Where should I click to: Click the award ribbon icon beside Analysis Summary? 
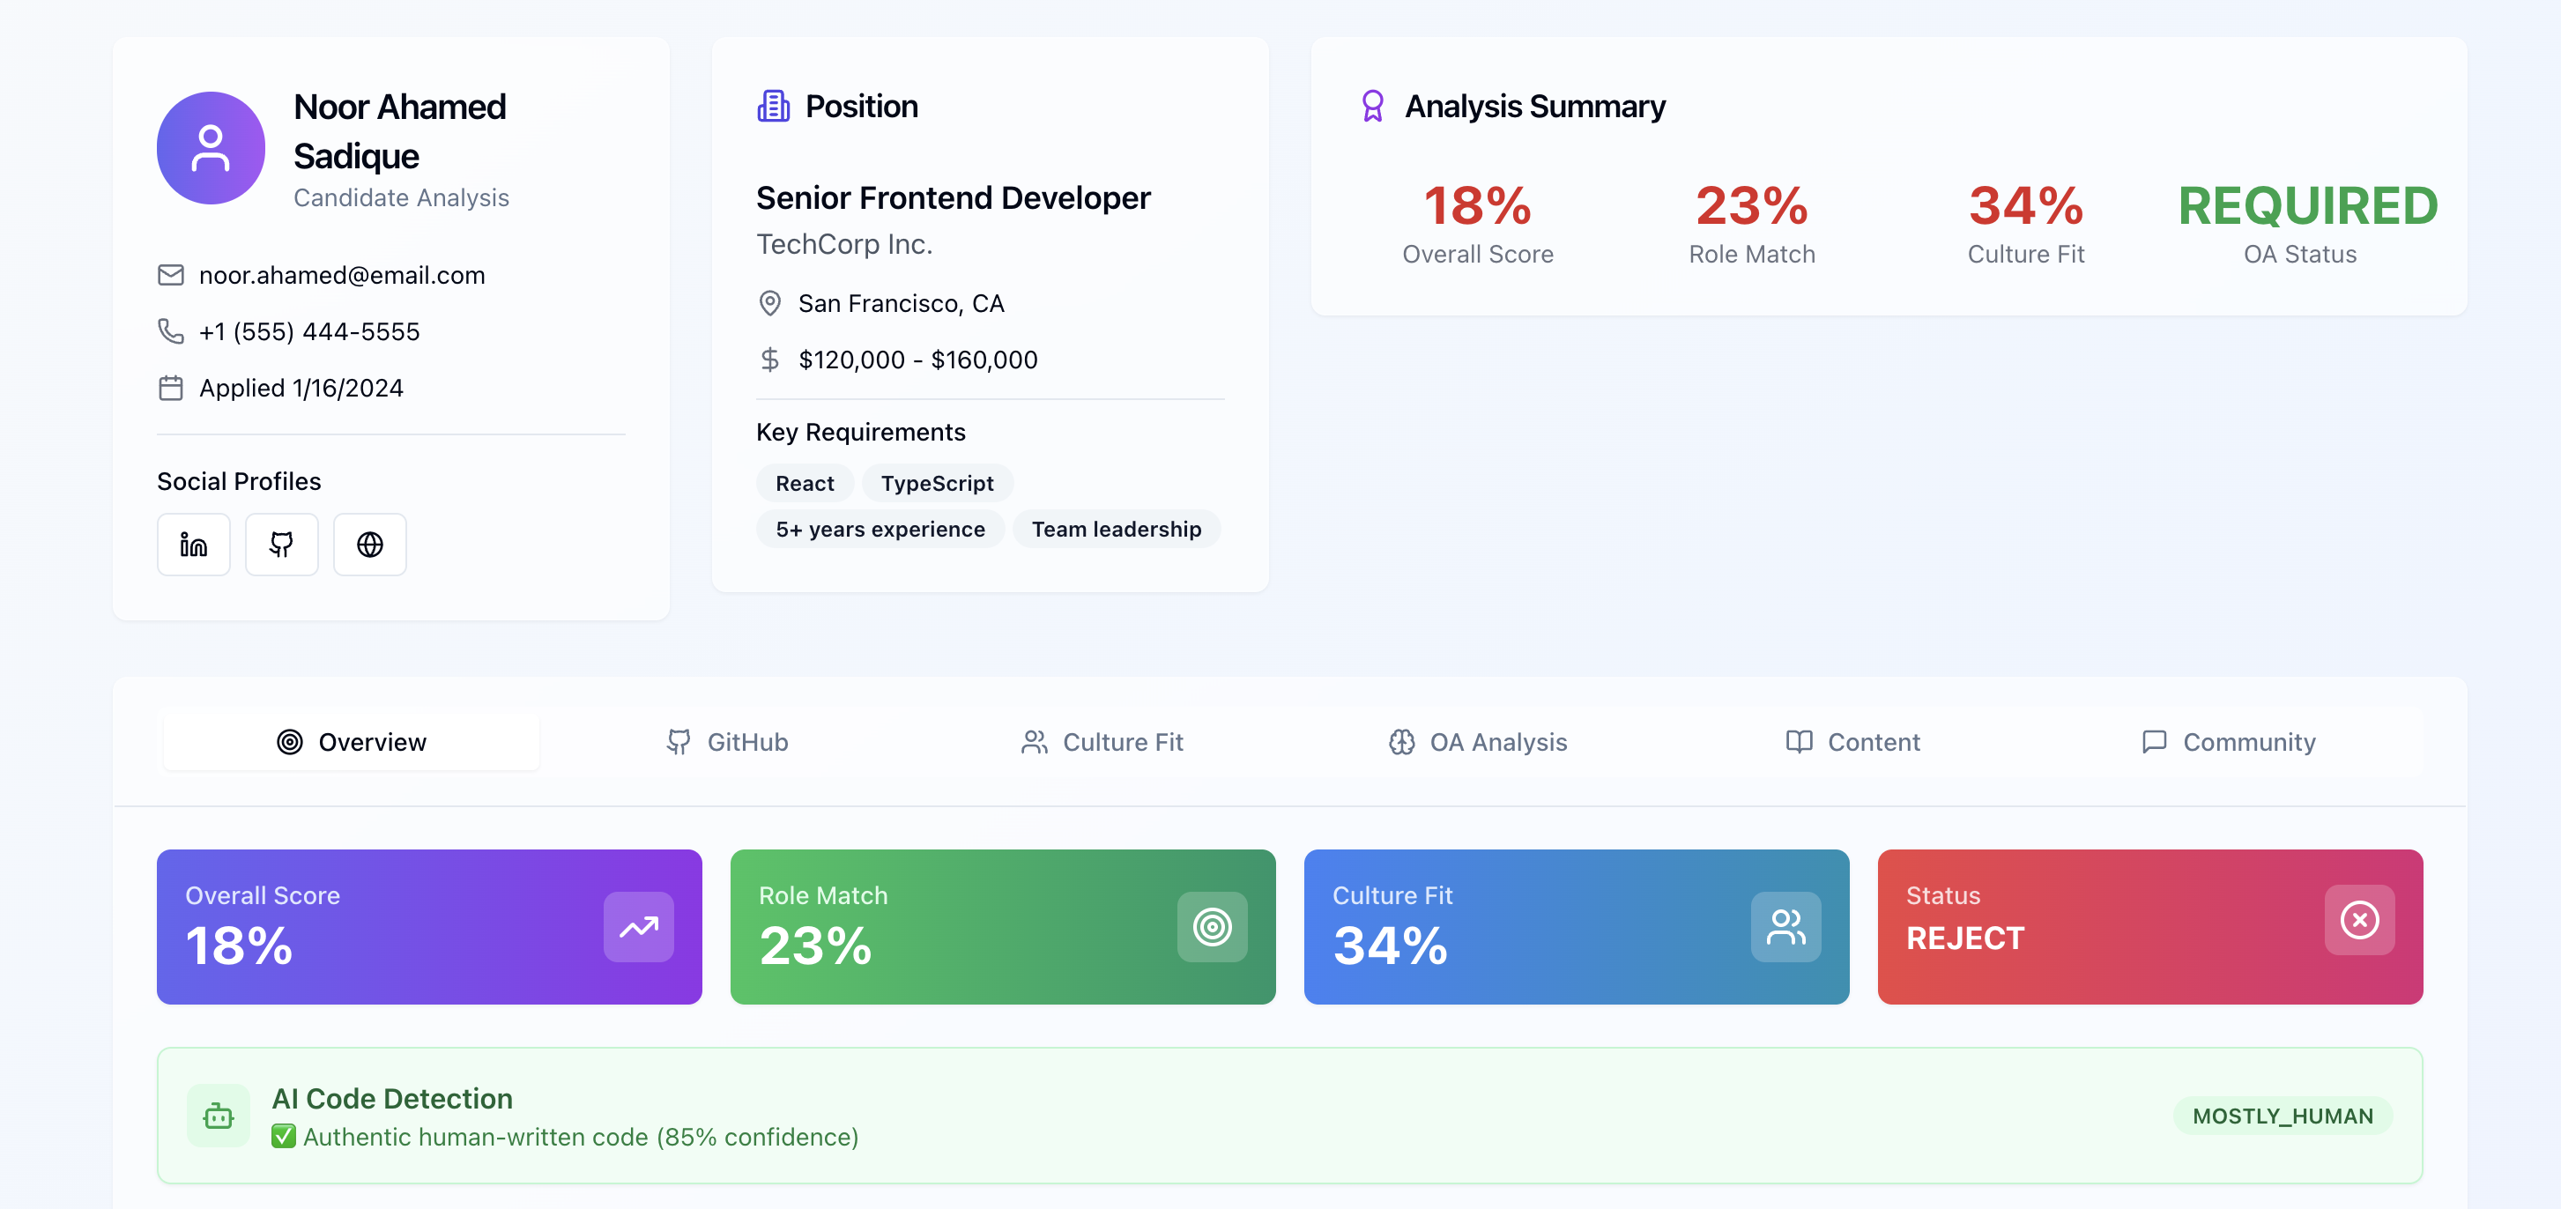(x=1372, y=107)
